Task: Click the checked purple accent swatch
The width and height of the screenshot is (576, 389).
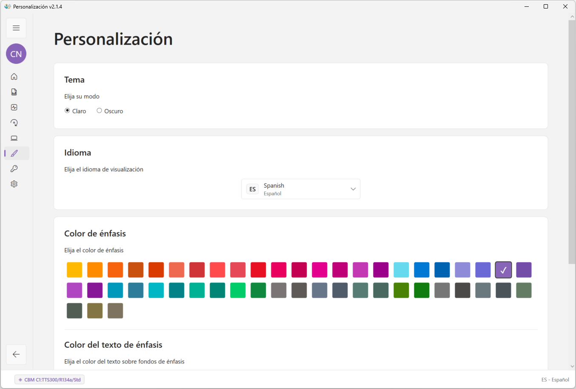Action: (503, 270)
